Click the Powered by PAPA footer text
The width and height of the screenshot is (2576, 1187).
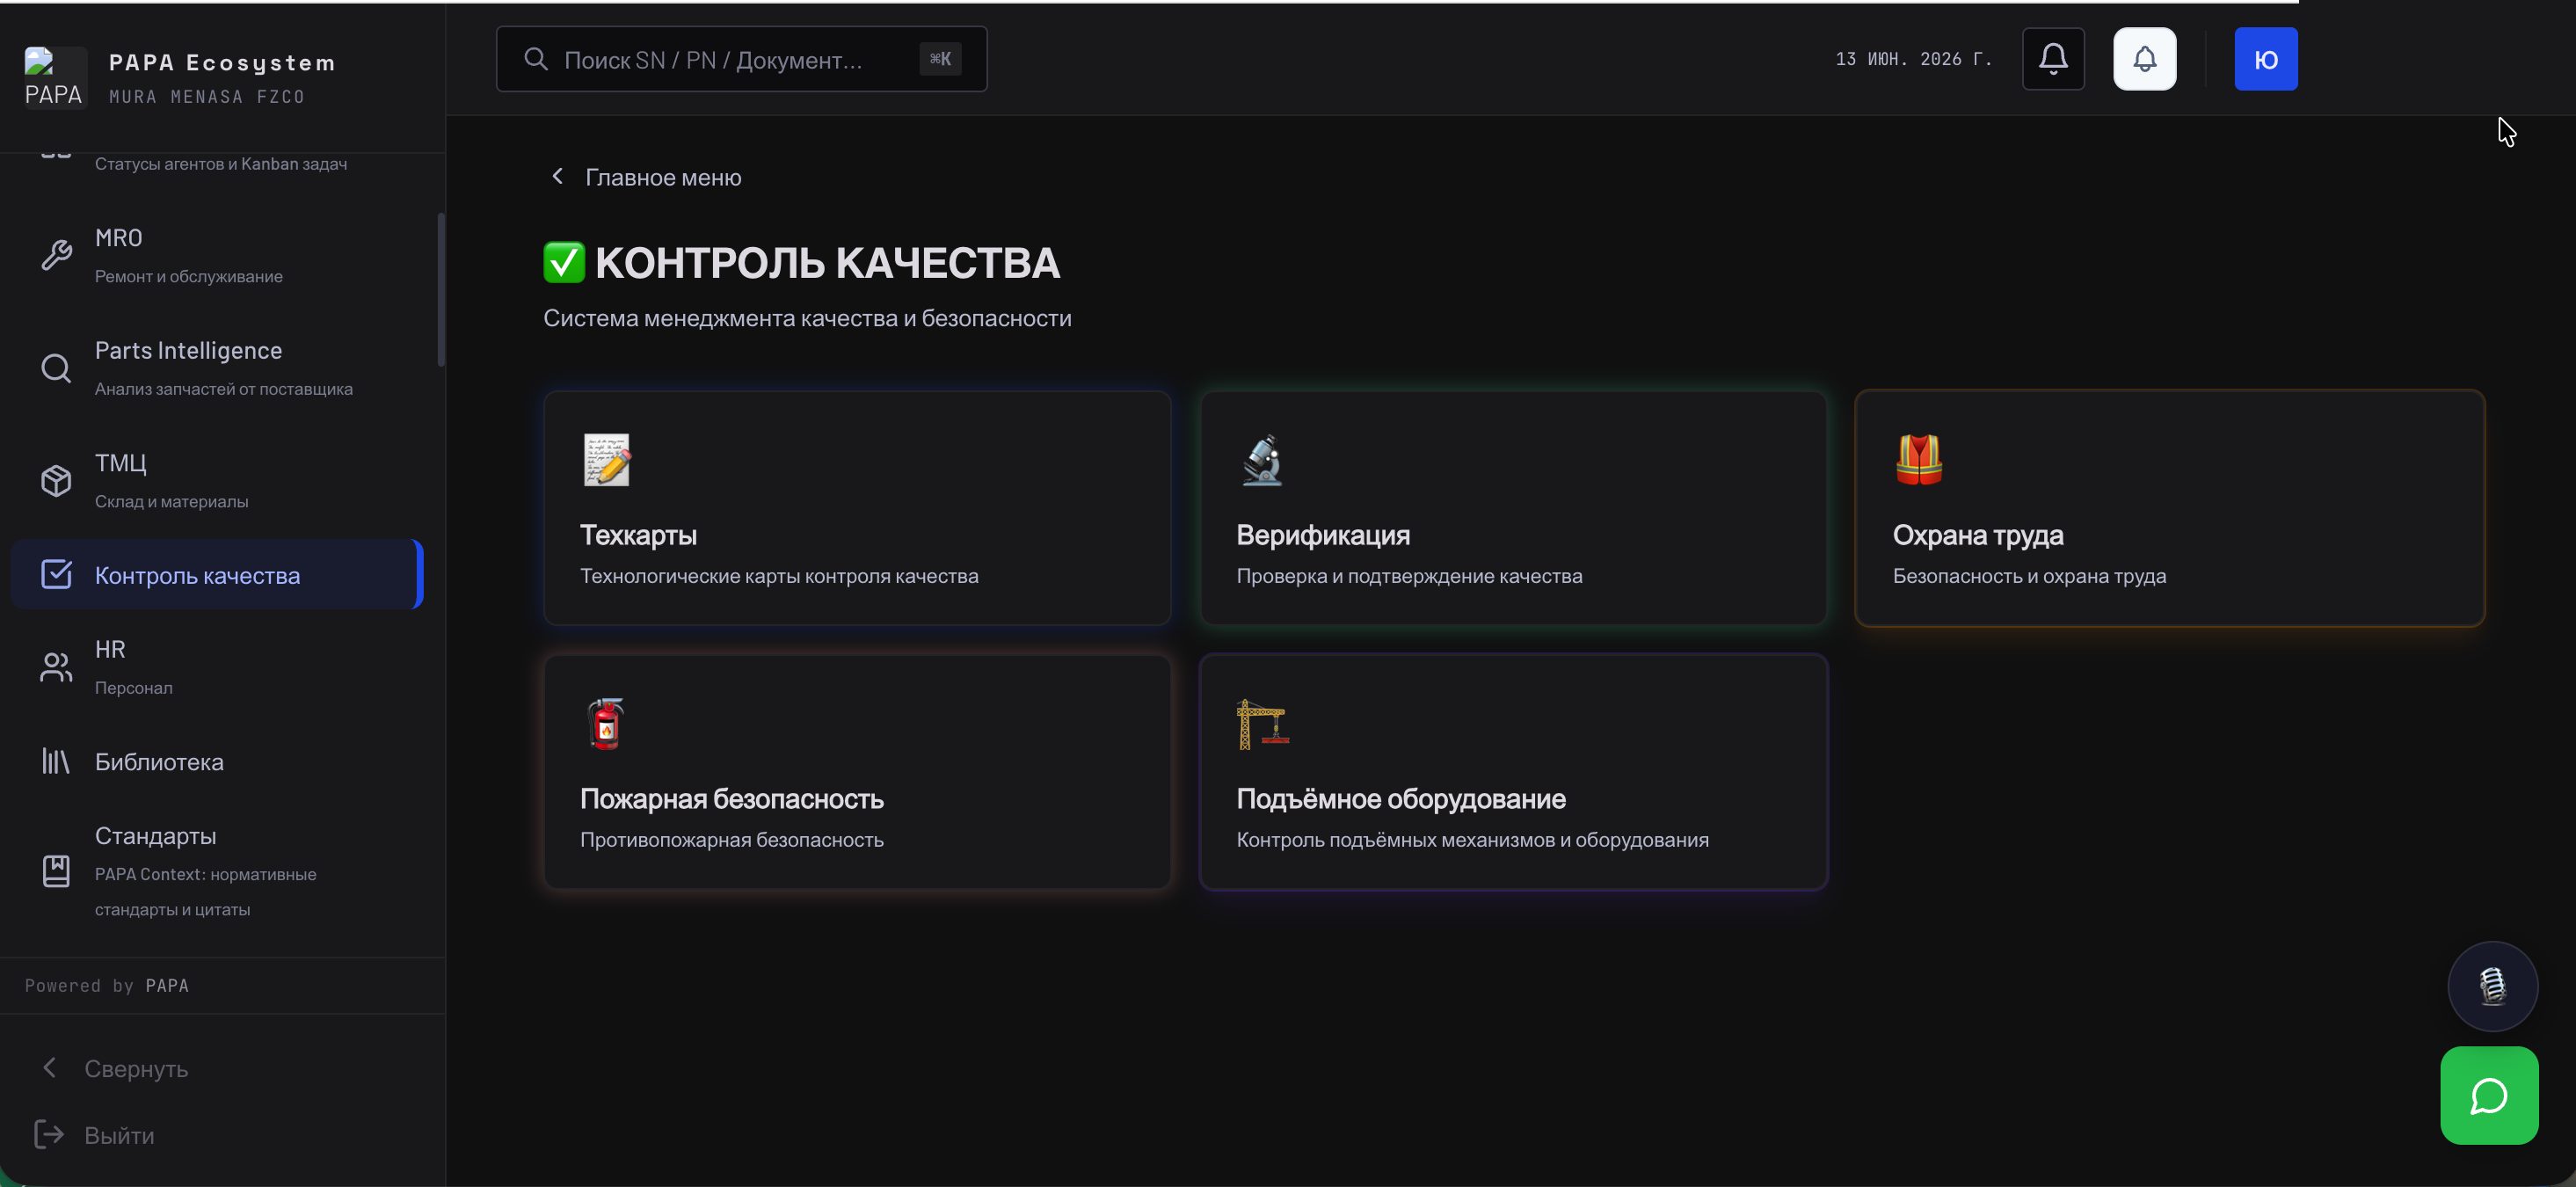click(x=106, y=985)
